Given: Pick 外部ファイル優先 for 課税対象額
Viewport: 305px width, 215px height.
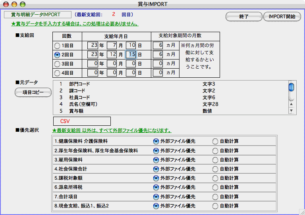Looking at the screenshot, I should tap(156, 178).
